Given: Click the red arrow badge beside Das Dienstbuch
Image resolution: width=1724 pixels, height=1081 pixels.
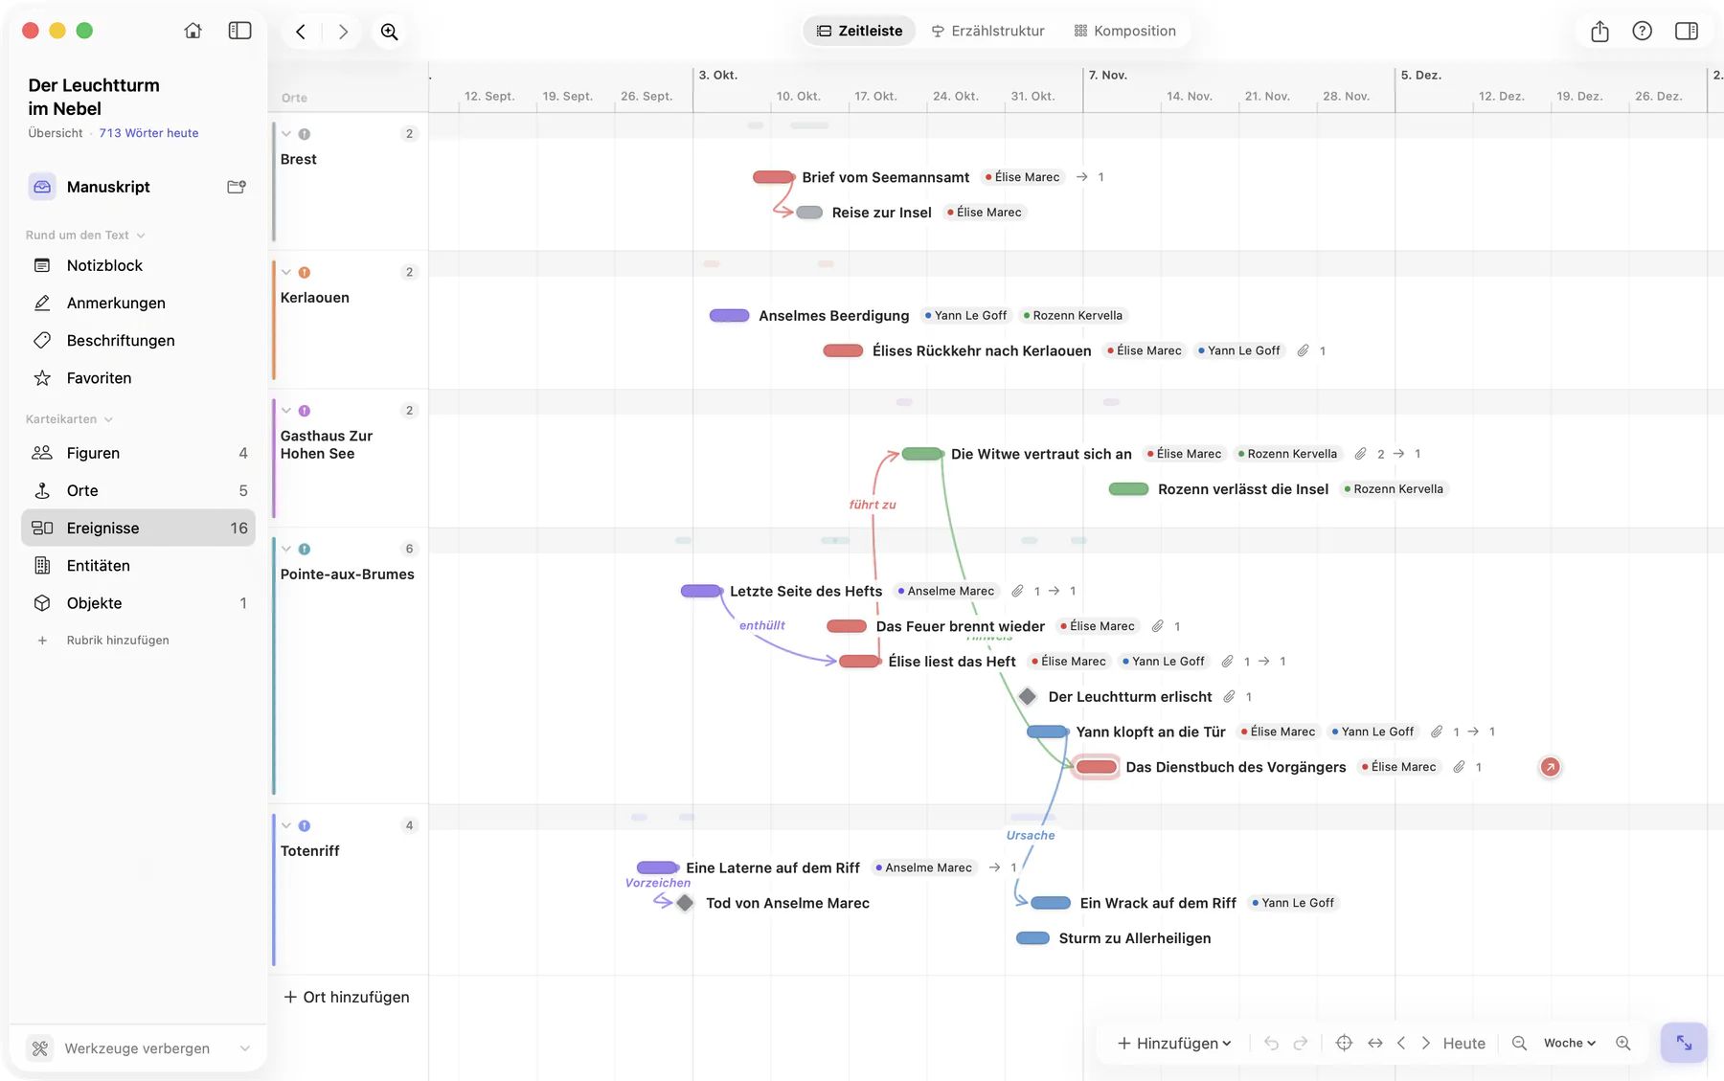Looking at the screenshot, I should point(1550,767).
